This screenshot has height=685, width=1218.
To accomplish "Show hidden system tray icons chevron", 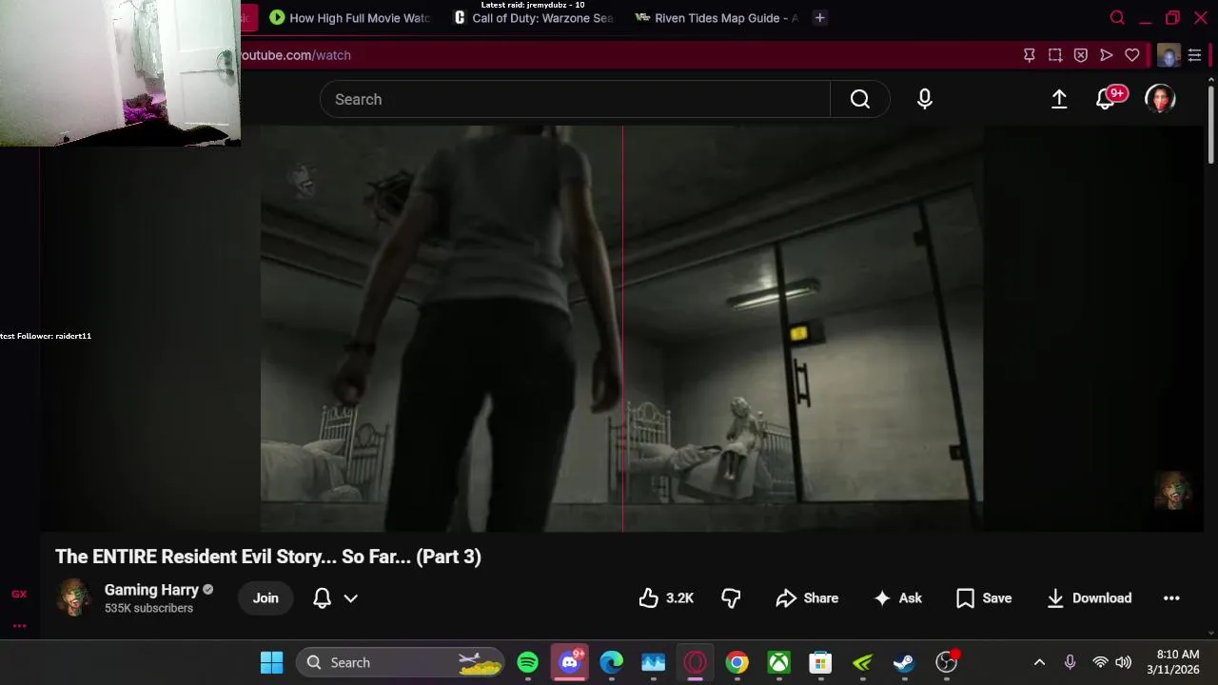I will click(1039, 662).
